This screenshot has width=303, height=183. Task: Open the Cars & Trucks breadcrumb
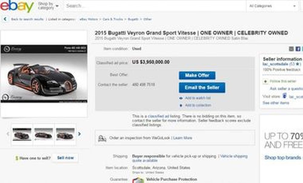113,19
